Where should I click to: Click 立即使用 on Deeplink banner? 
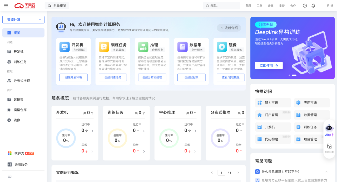(269, 66)
